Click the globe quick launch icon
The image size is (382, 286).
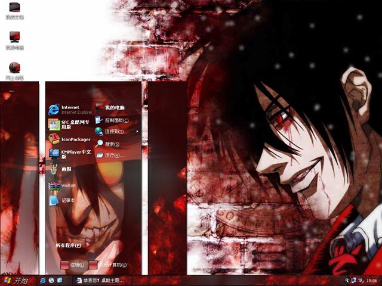coord(51,281)
